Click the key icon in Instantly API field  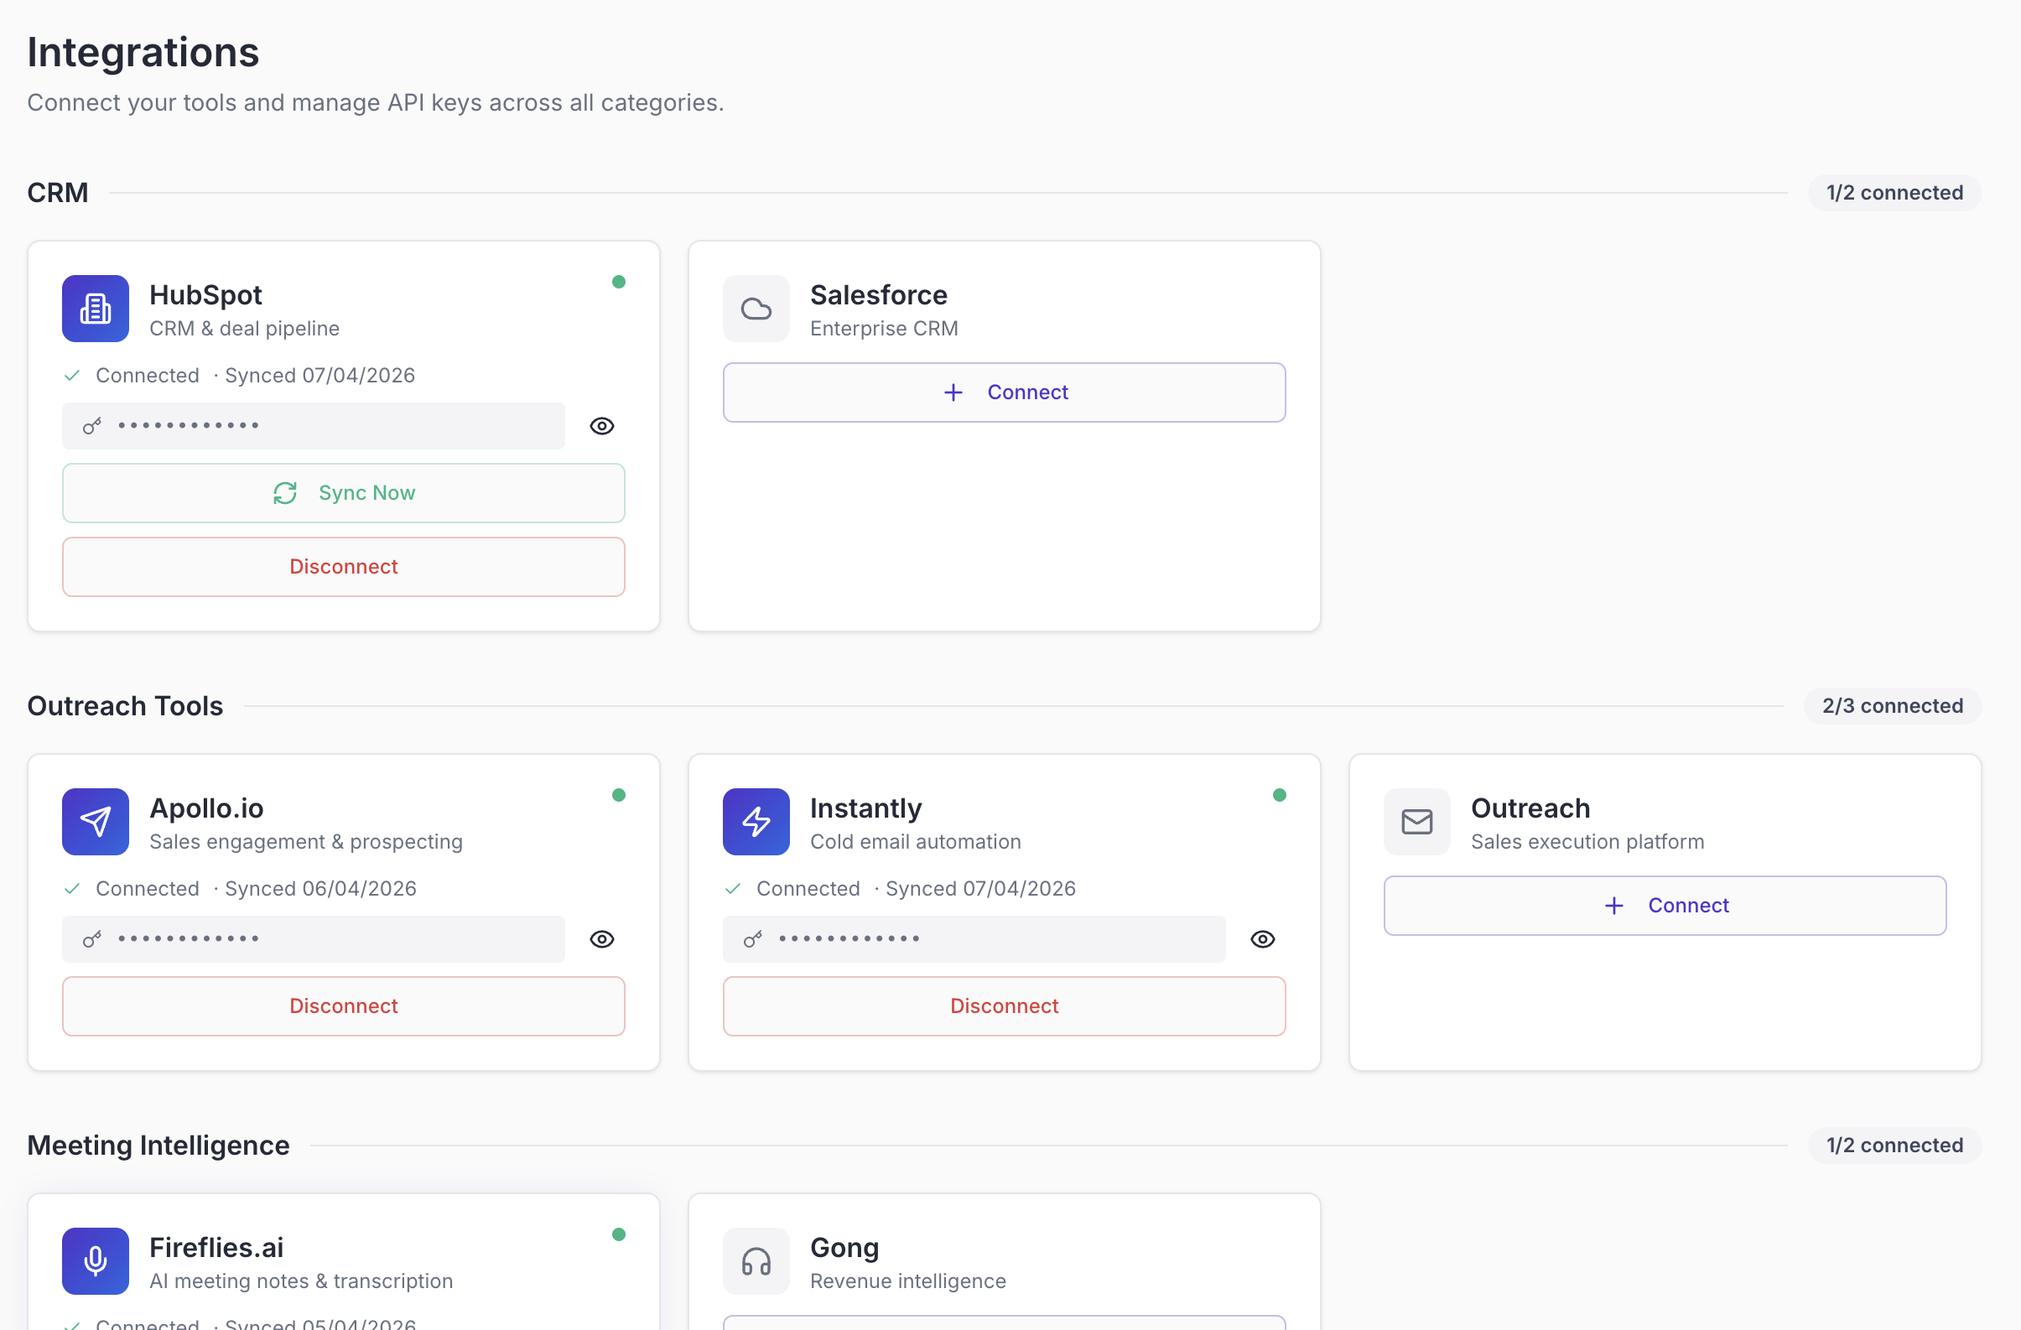coord(752,938)
